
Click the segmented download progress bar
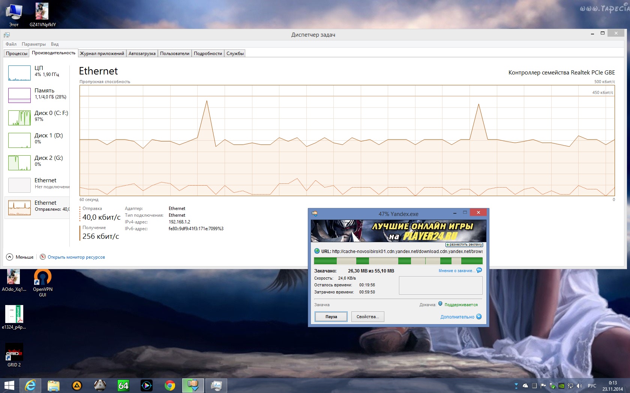coord(398,261)
